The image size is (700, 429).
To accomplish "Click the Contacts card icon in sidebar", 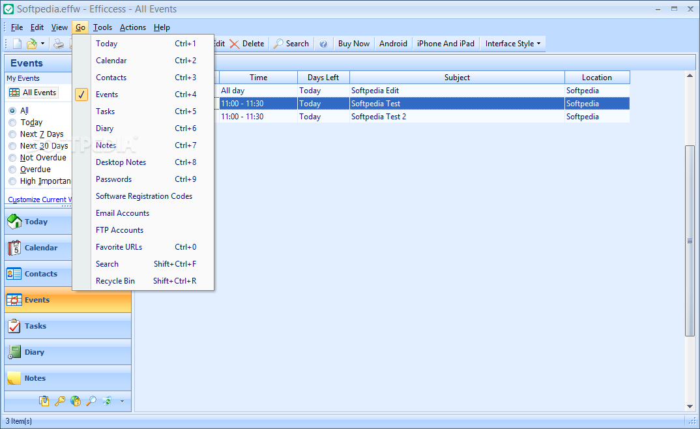I will point(14,274).
